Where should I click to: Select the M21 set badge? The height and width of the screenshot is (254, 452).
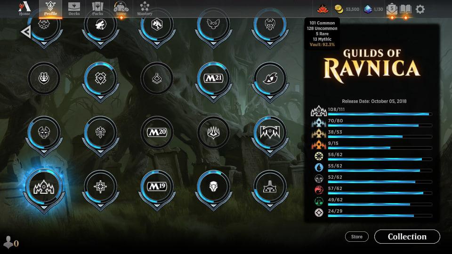(x=213, y=79)
